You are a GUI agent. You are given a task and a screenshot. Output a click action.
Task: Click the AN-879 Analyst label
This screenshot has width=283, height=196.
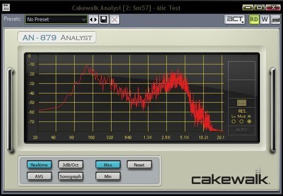pyautogui.click(x=57, y=37)
